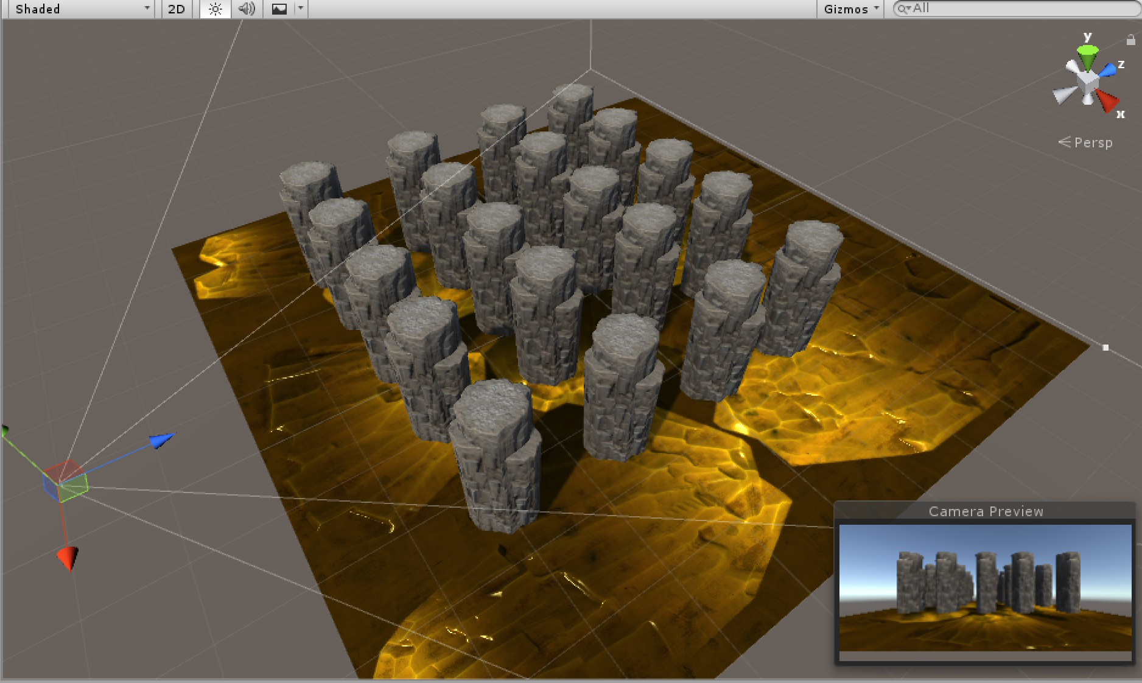Click the green Y cone on the orientation gizmo
1142x683 pixels.
point(1087,54)
